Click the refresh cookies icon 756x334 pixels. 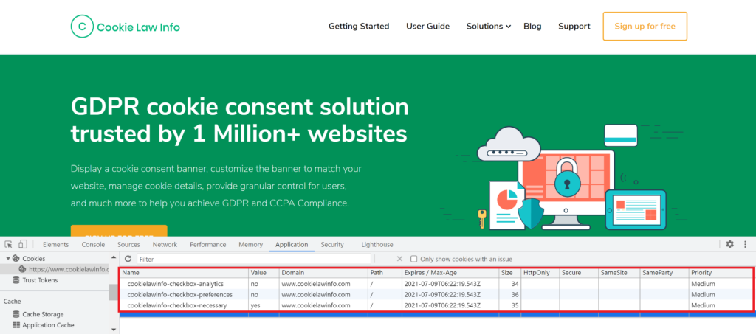tap(128, 259)
